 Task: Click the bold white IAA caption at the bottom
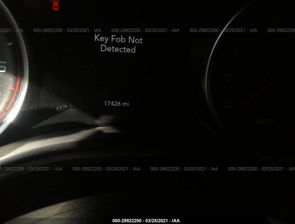click(x=146, y=220)
